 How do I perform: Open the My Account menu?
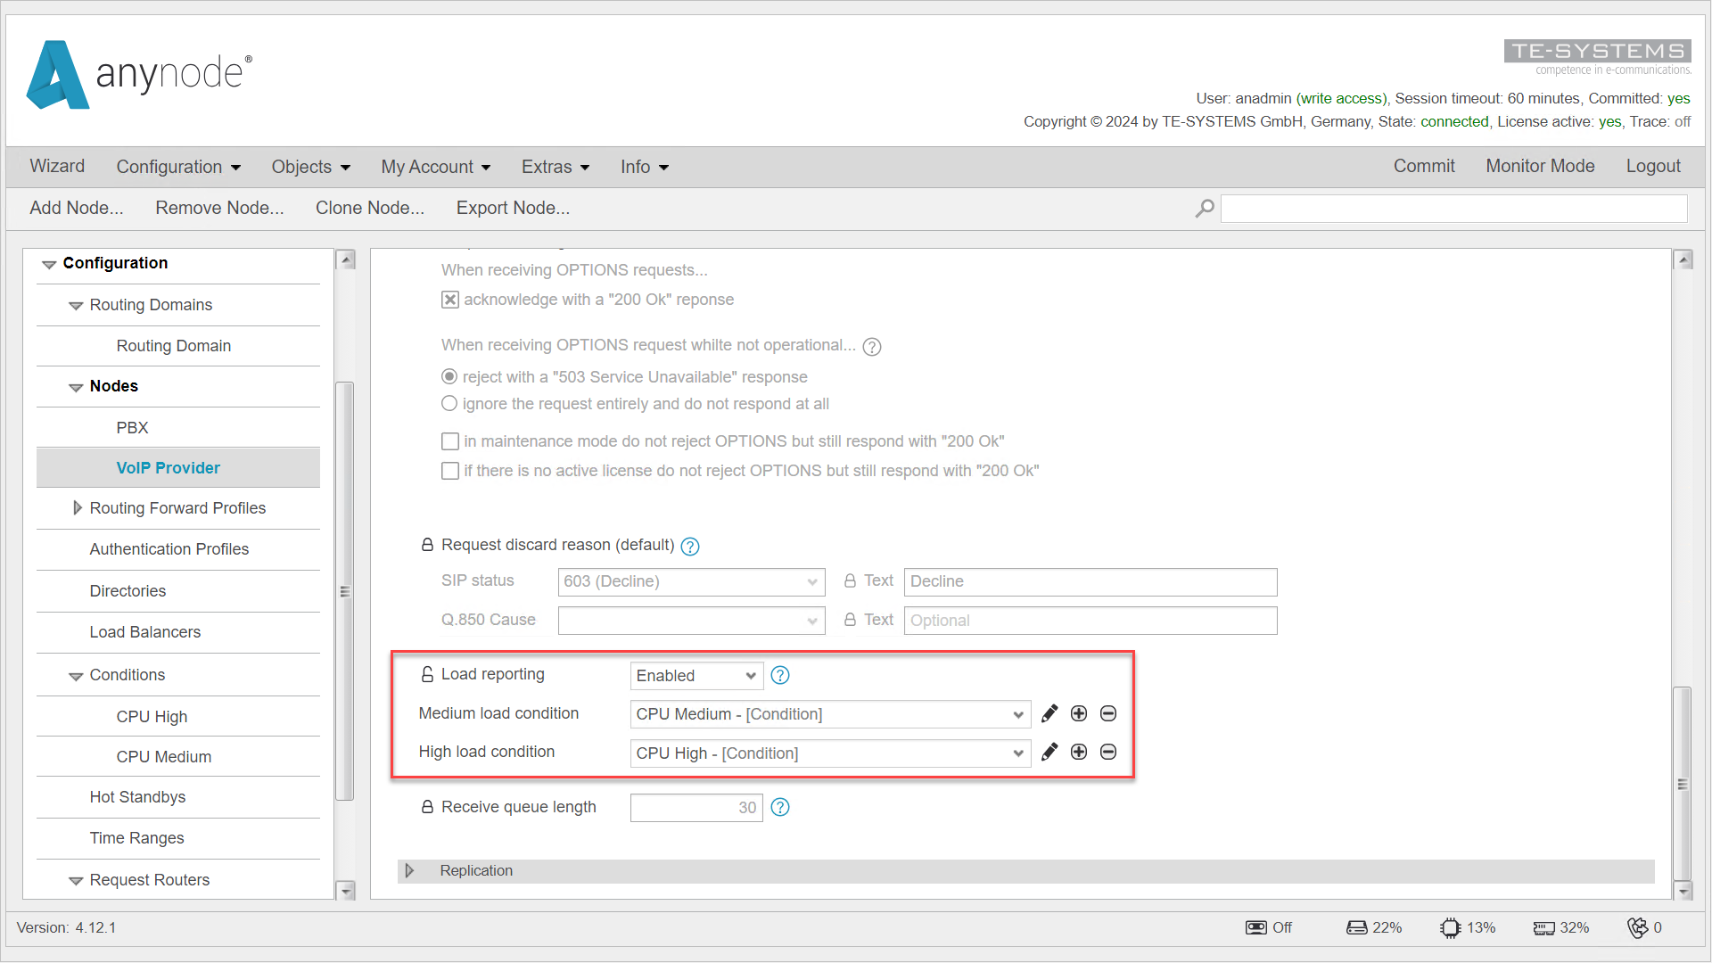click(436, 167)
